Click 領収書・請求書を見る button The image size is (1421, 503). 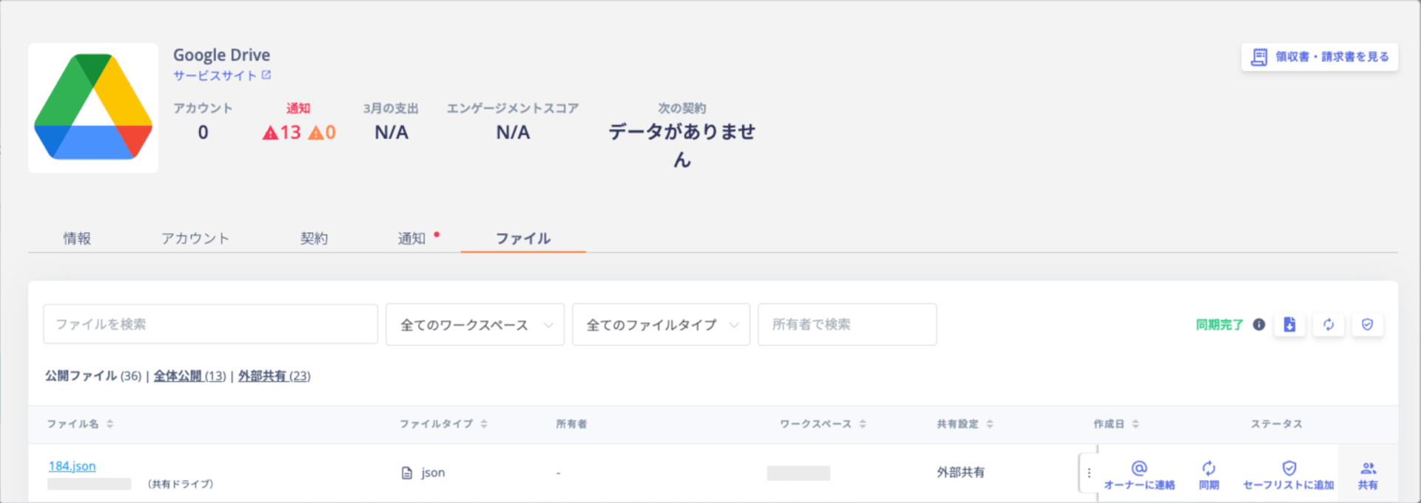point(1320,57)
